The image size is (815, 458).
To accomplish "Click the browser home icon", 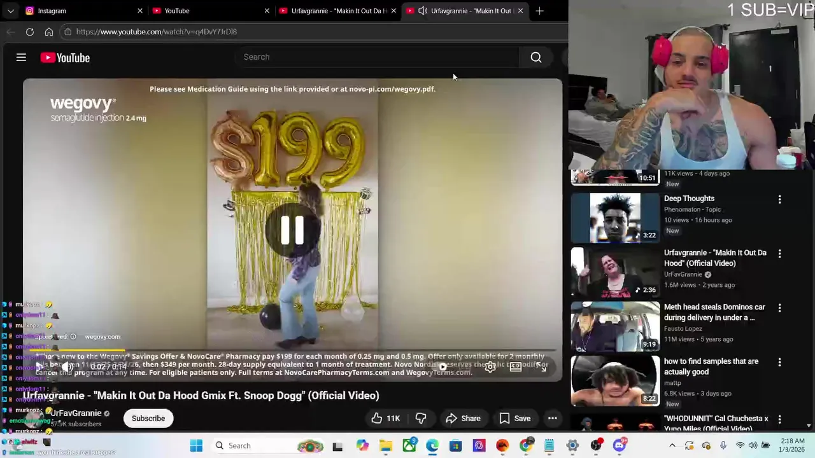I will 49,32.
